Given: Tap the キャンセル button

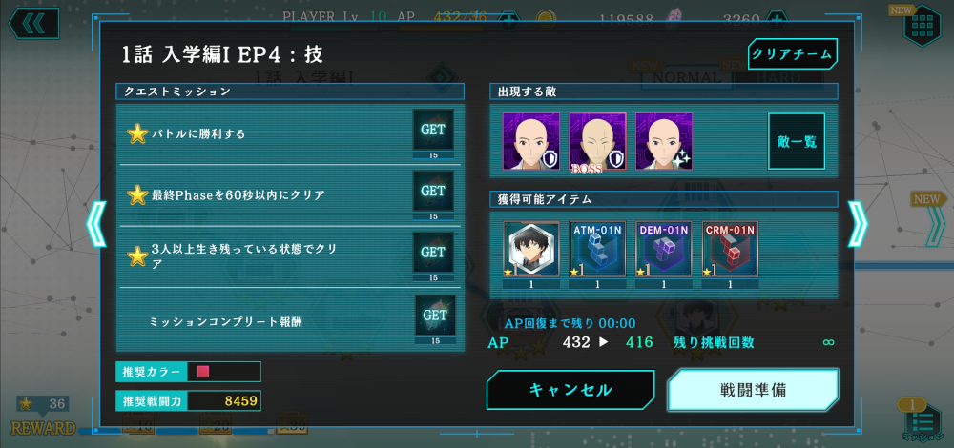Looking at the screenshot, I should (x=570, y=390).
